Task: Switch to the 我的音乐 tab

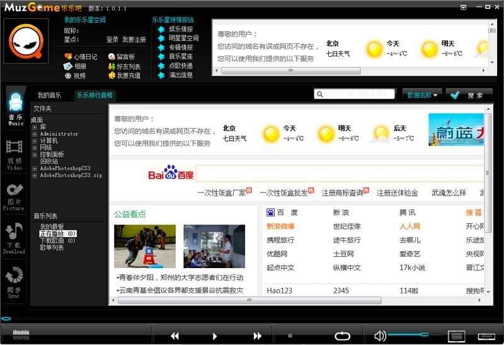Action: pyautogui.click(x=49, y=95)
